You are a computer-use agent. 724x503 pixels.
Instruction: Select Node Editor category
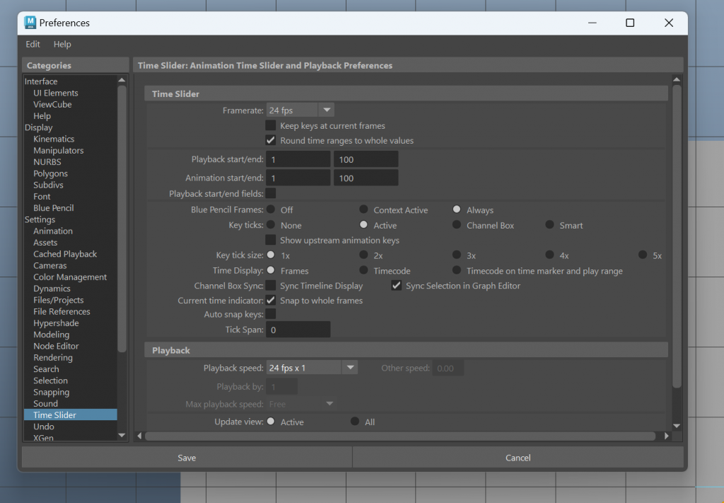point(56,346)
